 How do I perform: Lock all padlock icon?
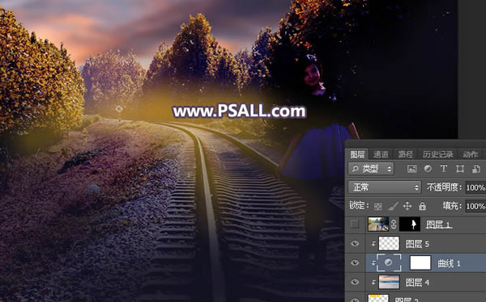tap(422, 206)
